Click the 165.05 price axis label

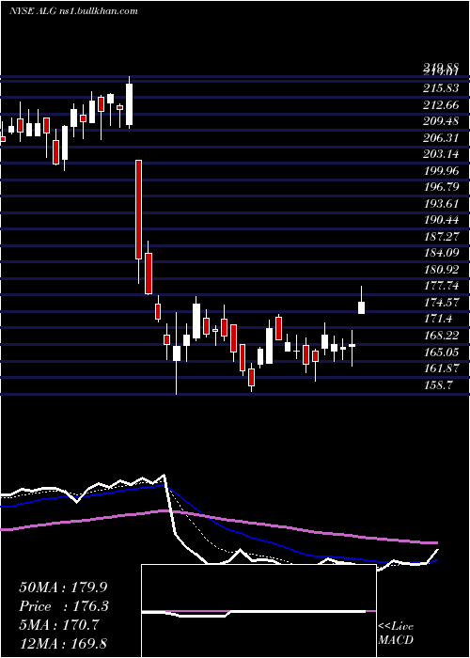click(x=441, y=352)
